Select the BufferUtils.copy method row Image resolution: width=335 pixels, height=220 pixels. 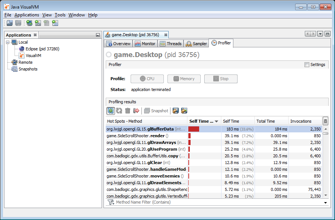pyautogui.click(x=214, y=156)
